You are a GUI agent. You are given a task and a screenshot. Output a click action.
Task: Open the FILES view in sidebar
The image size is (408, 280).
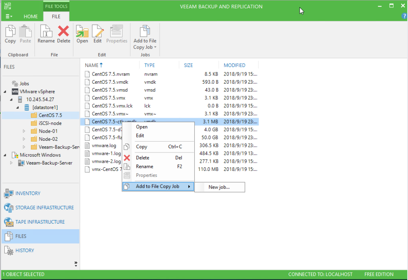point(40,236)
